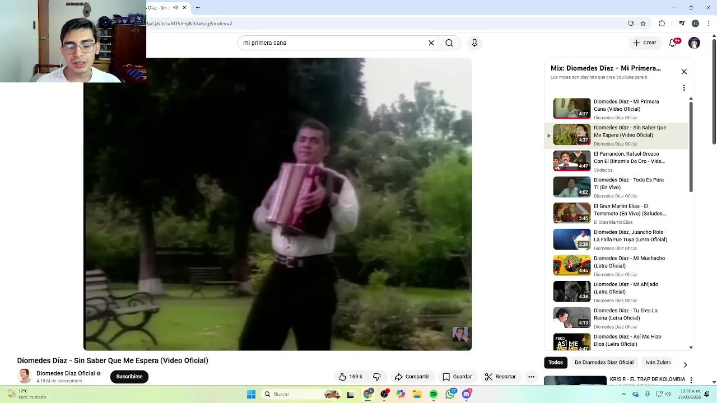
Task: Open Spotify from the taskbar
Action: point(434,394)
